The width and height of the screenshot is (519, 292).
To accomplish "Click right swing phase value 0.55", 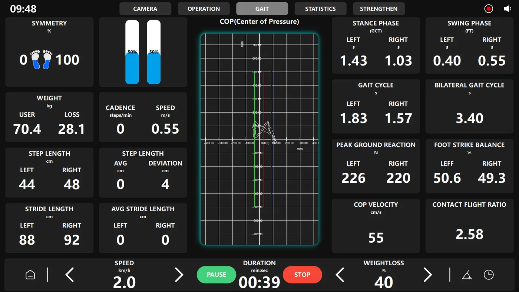I will pyautogui.click(x=492, y=61).
